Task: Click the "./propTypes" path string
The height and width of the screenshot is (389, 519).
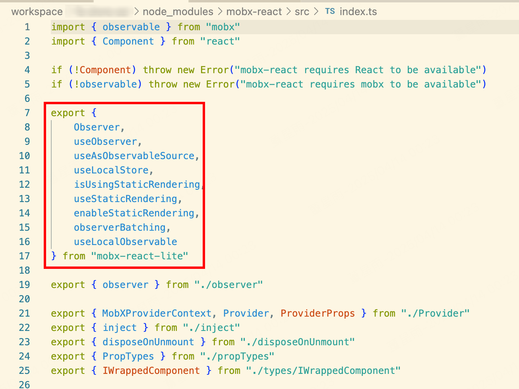Action: (x=237, y=356)
